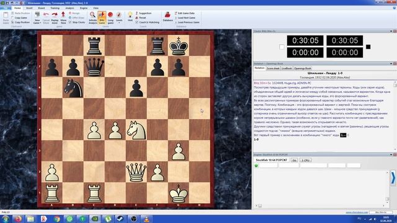397x223 pixels.
Task: Open the file explorer from the taskbar
Action: click(x=30, y=219)
